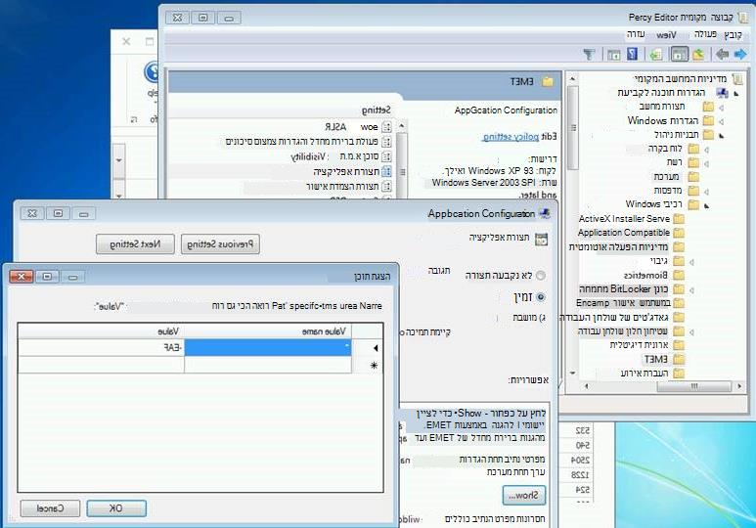Click the מדיניות המחשב המקומי root policy icon
Viewport: 756px width, 528px height.
(x=737, y=78)
